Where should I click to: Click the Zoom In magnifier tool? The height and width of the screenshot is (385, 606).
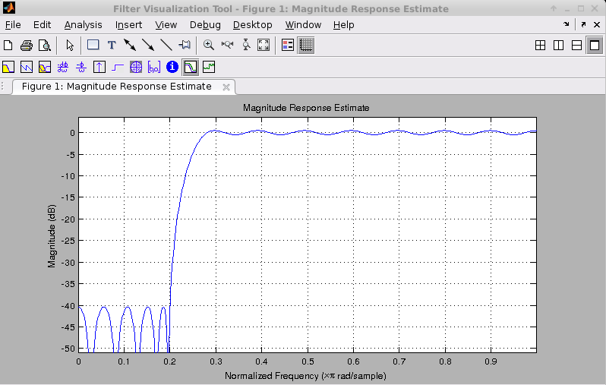coord(209,45)
